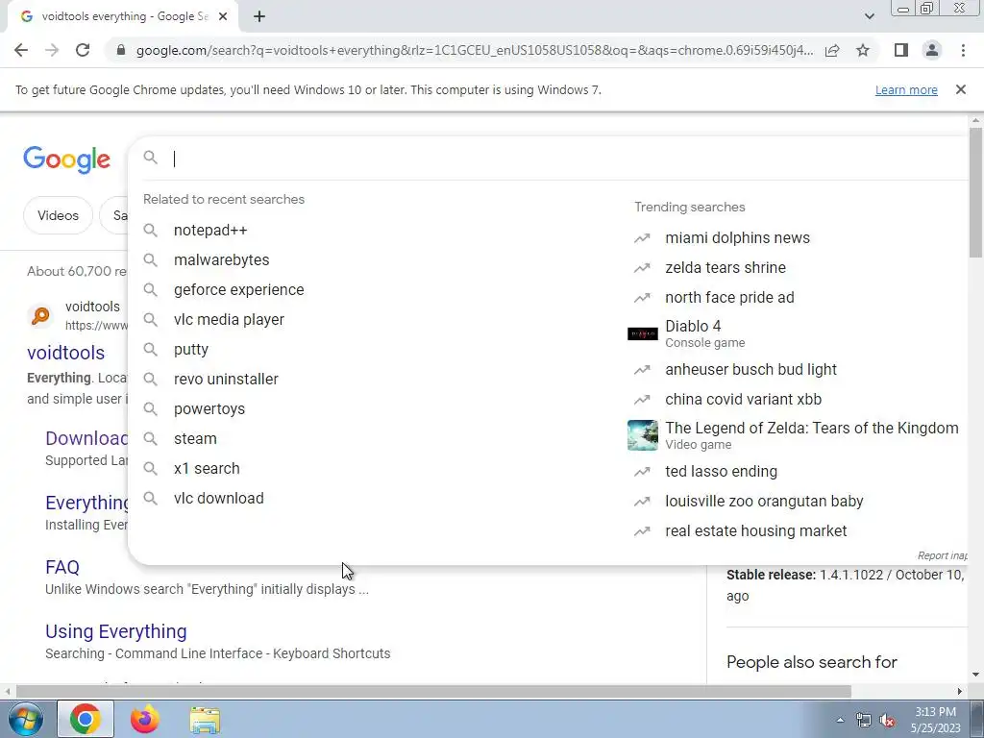Choose x1 search suggestion
This screenshot has height=738, width=984.
[207, 469]
